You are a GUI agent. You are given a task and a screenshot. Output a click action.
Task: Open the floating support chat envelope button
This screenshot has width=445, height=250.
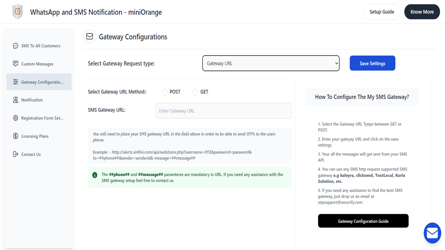[x=432, y=233]
